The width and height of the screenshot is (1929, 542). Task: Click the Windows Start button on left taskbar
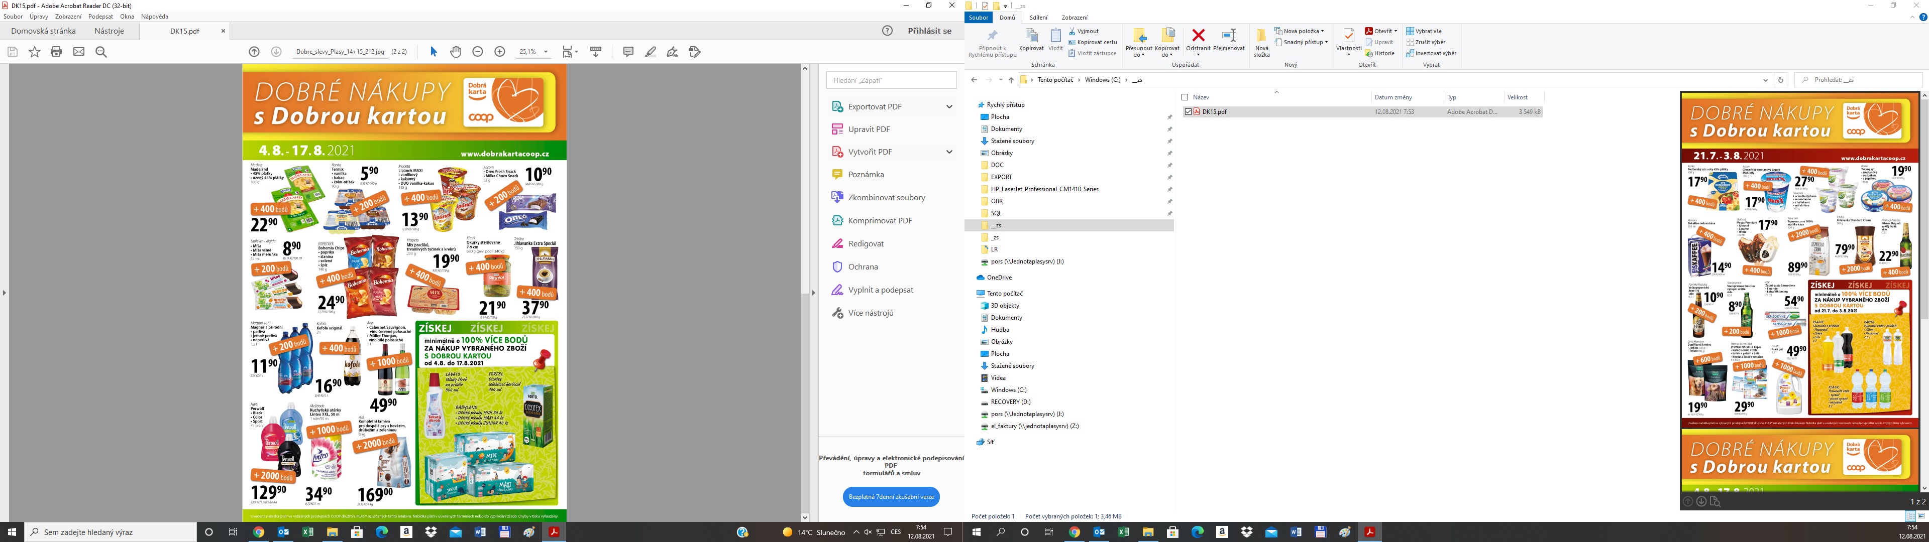(x=12, y=532)
